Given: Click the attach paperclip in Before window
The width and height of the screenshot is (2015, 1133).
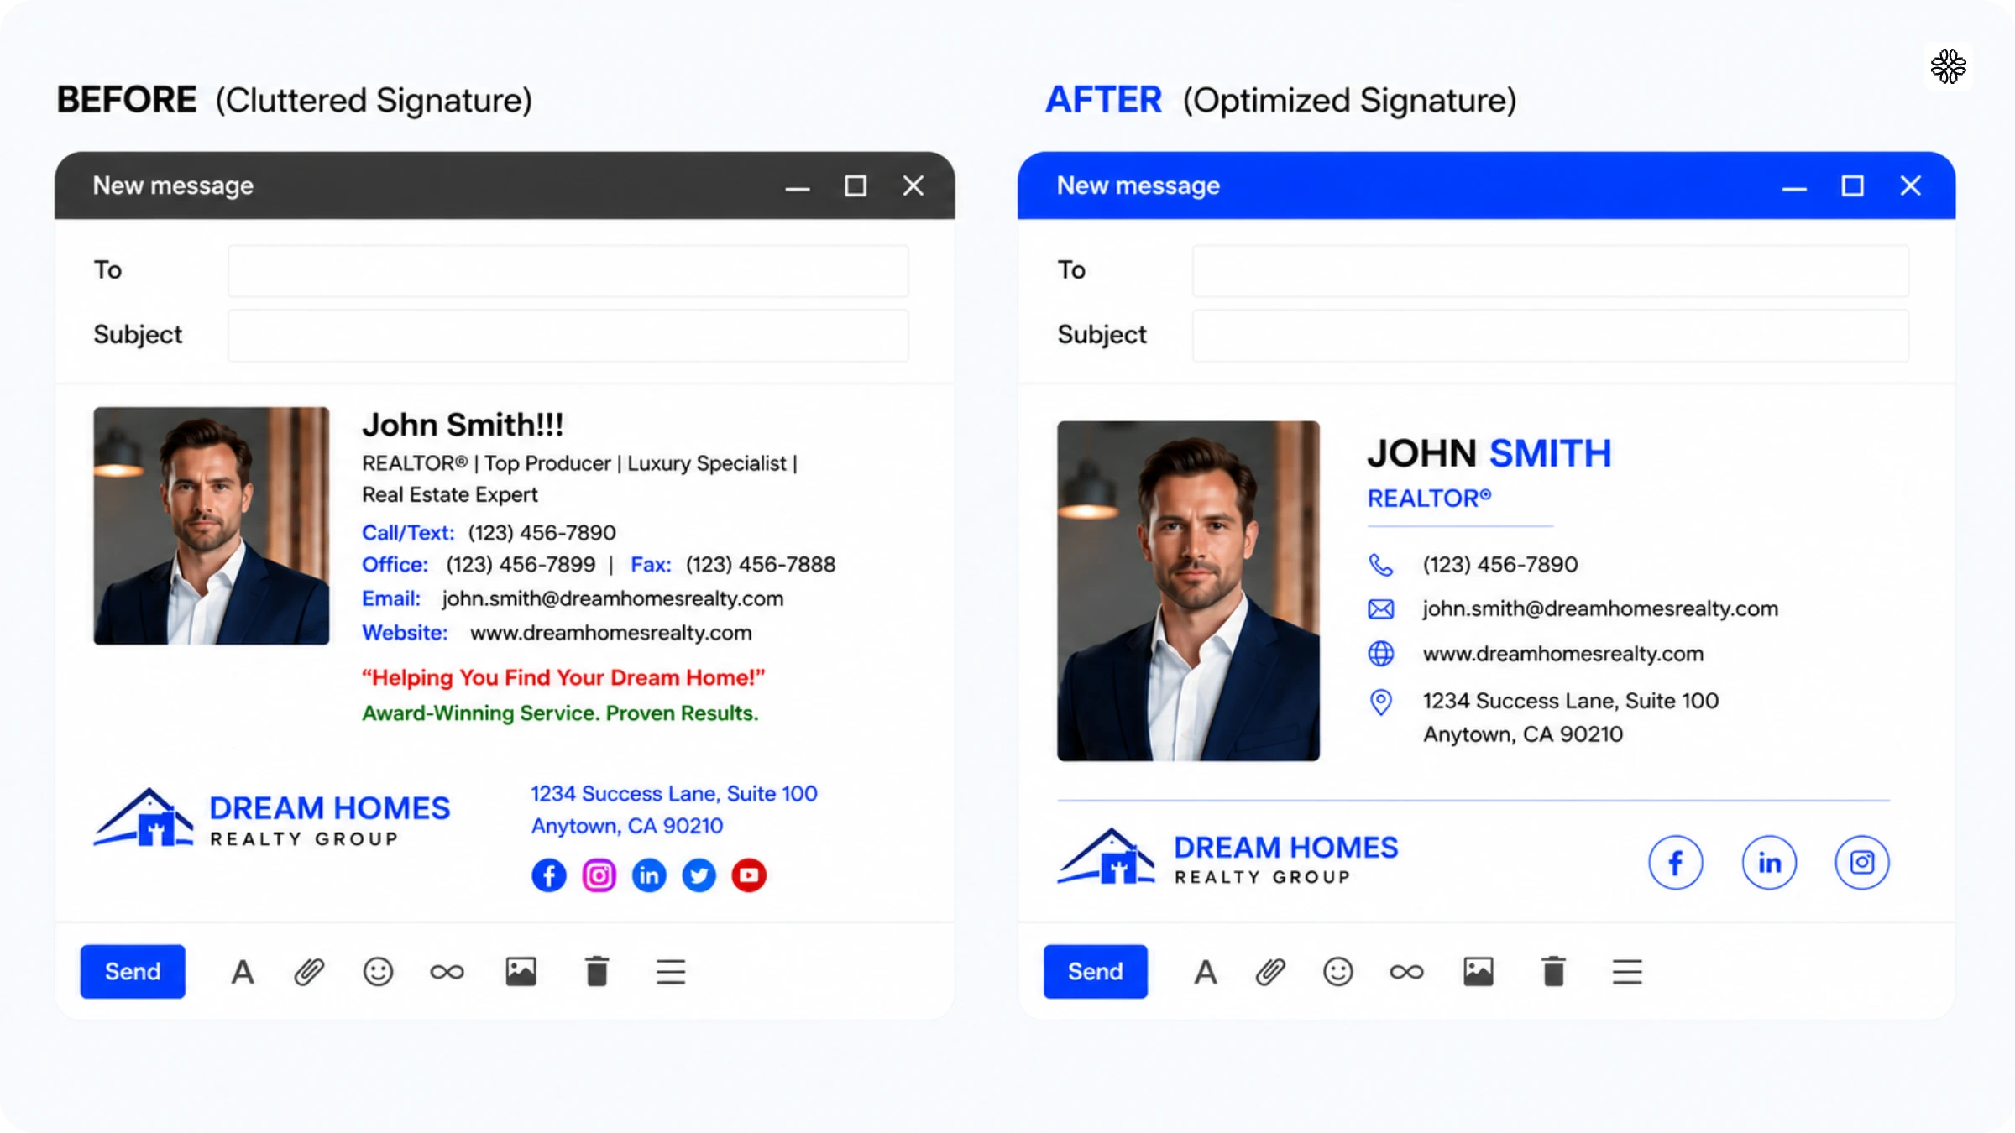Looking at the screenshot, I should pyautogui.click(x=309, y=972).
